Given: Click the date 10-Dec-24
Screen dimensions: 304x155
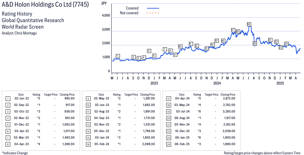Looking at the screenshot, I should tap(182, 131).
